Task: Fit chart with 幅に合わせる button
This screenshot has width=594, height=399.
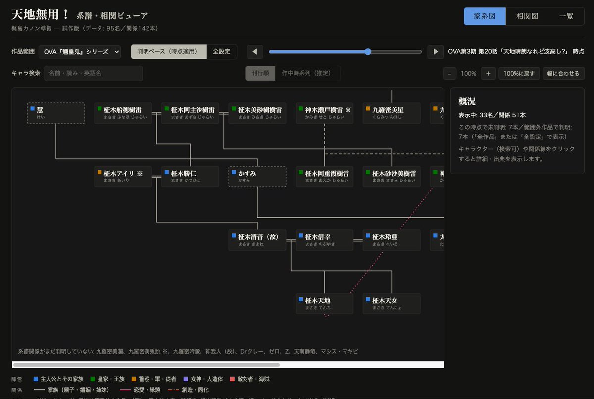Action: click(563, 74)
